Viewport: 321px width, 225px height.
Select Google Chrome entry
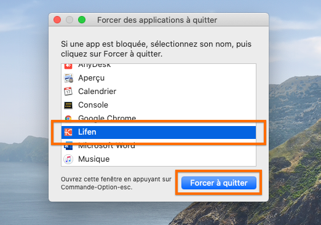pos(159,117)
